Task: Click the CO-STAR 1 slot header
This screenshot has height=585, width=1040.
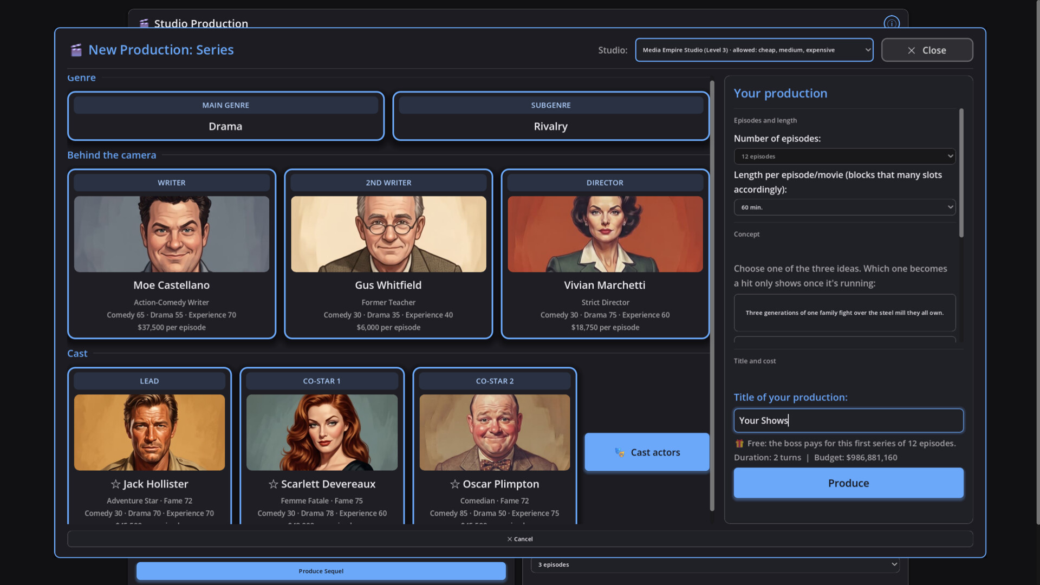Action: tap(322, 381)
